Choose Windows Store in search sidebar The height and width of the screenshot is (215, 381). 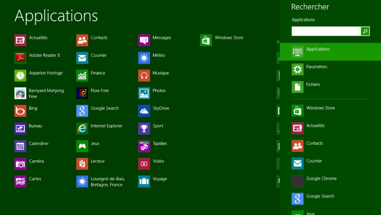[331, 110]
